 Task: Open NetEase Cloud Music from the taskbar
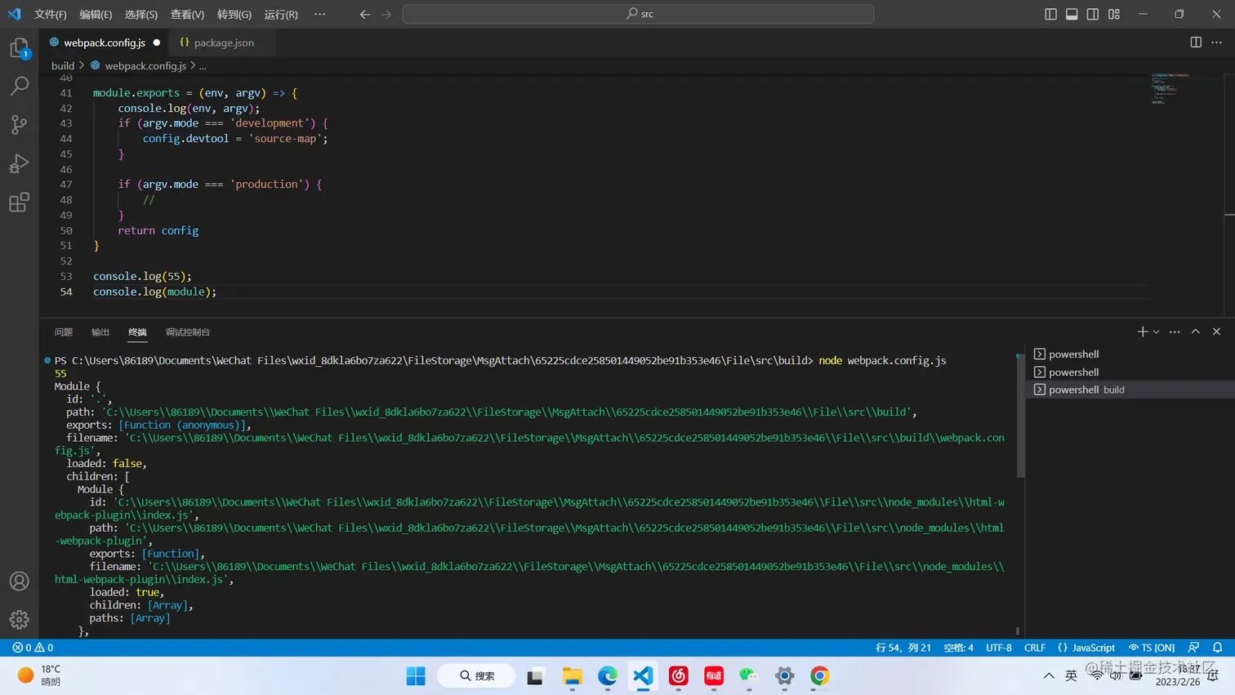(x=679, y=675)
